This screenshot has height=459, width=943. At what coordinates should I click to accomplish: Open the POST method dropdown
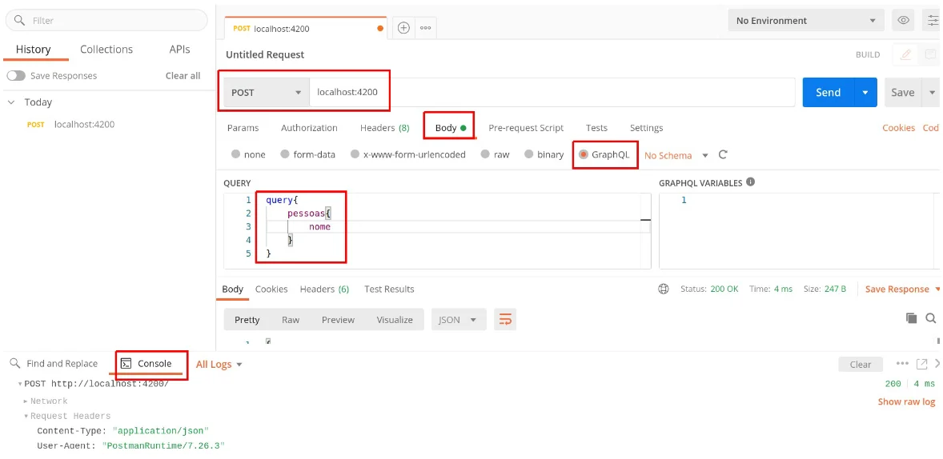pyautogui.click(x=267, y=93)
